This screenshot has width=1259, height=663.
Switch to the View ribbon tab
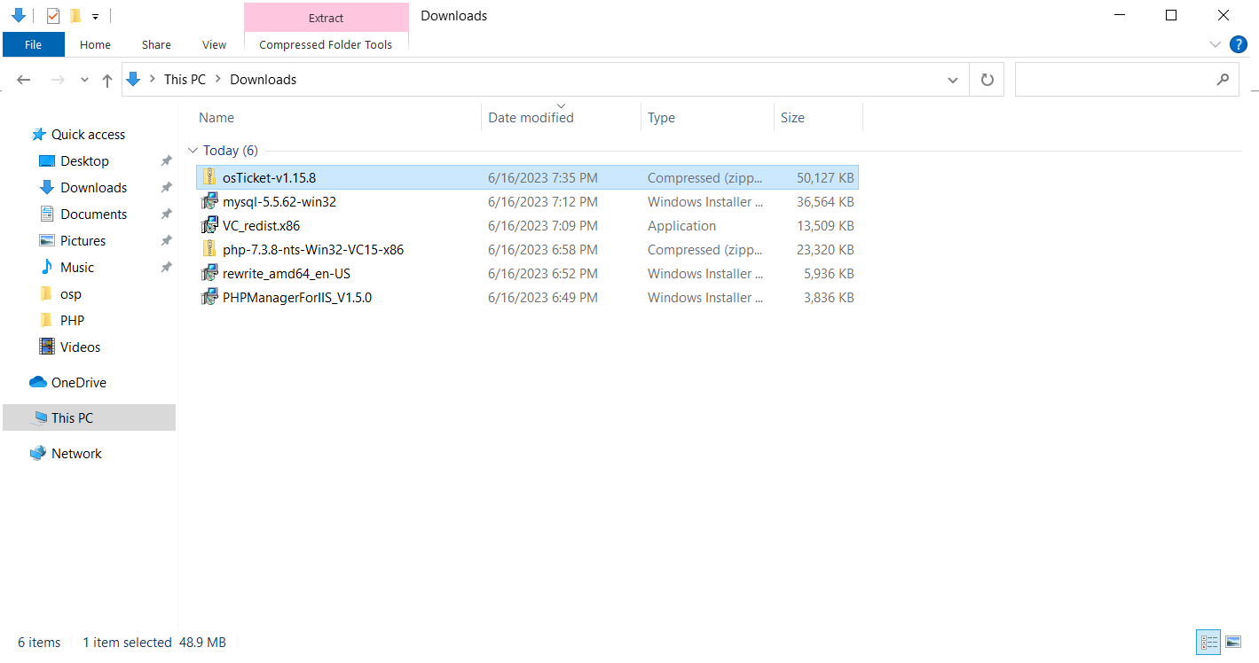pos(214,44)
